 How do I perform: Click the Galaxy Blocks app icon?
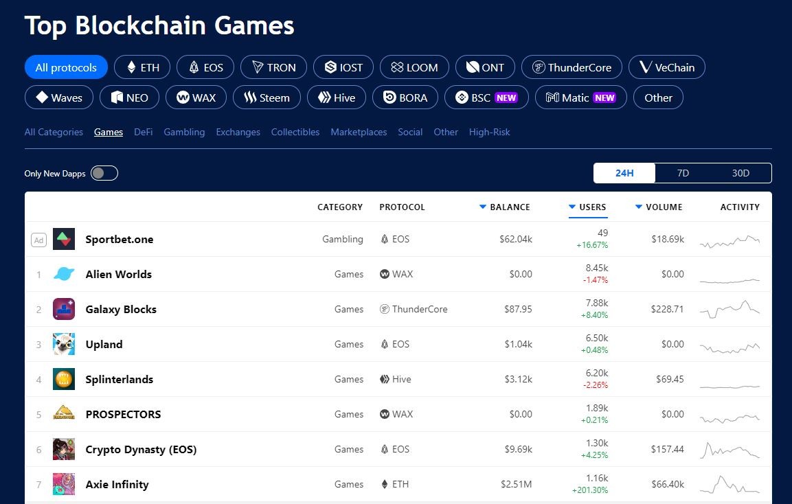tap(64, 309)
